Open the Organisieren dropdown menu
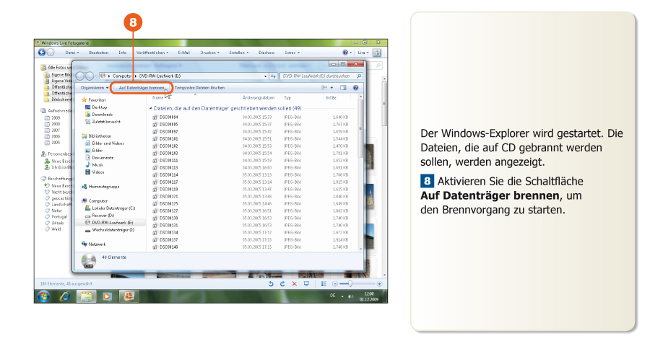 pyautogui.click(x=95, y=87)
